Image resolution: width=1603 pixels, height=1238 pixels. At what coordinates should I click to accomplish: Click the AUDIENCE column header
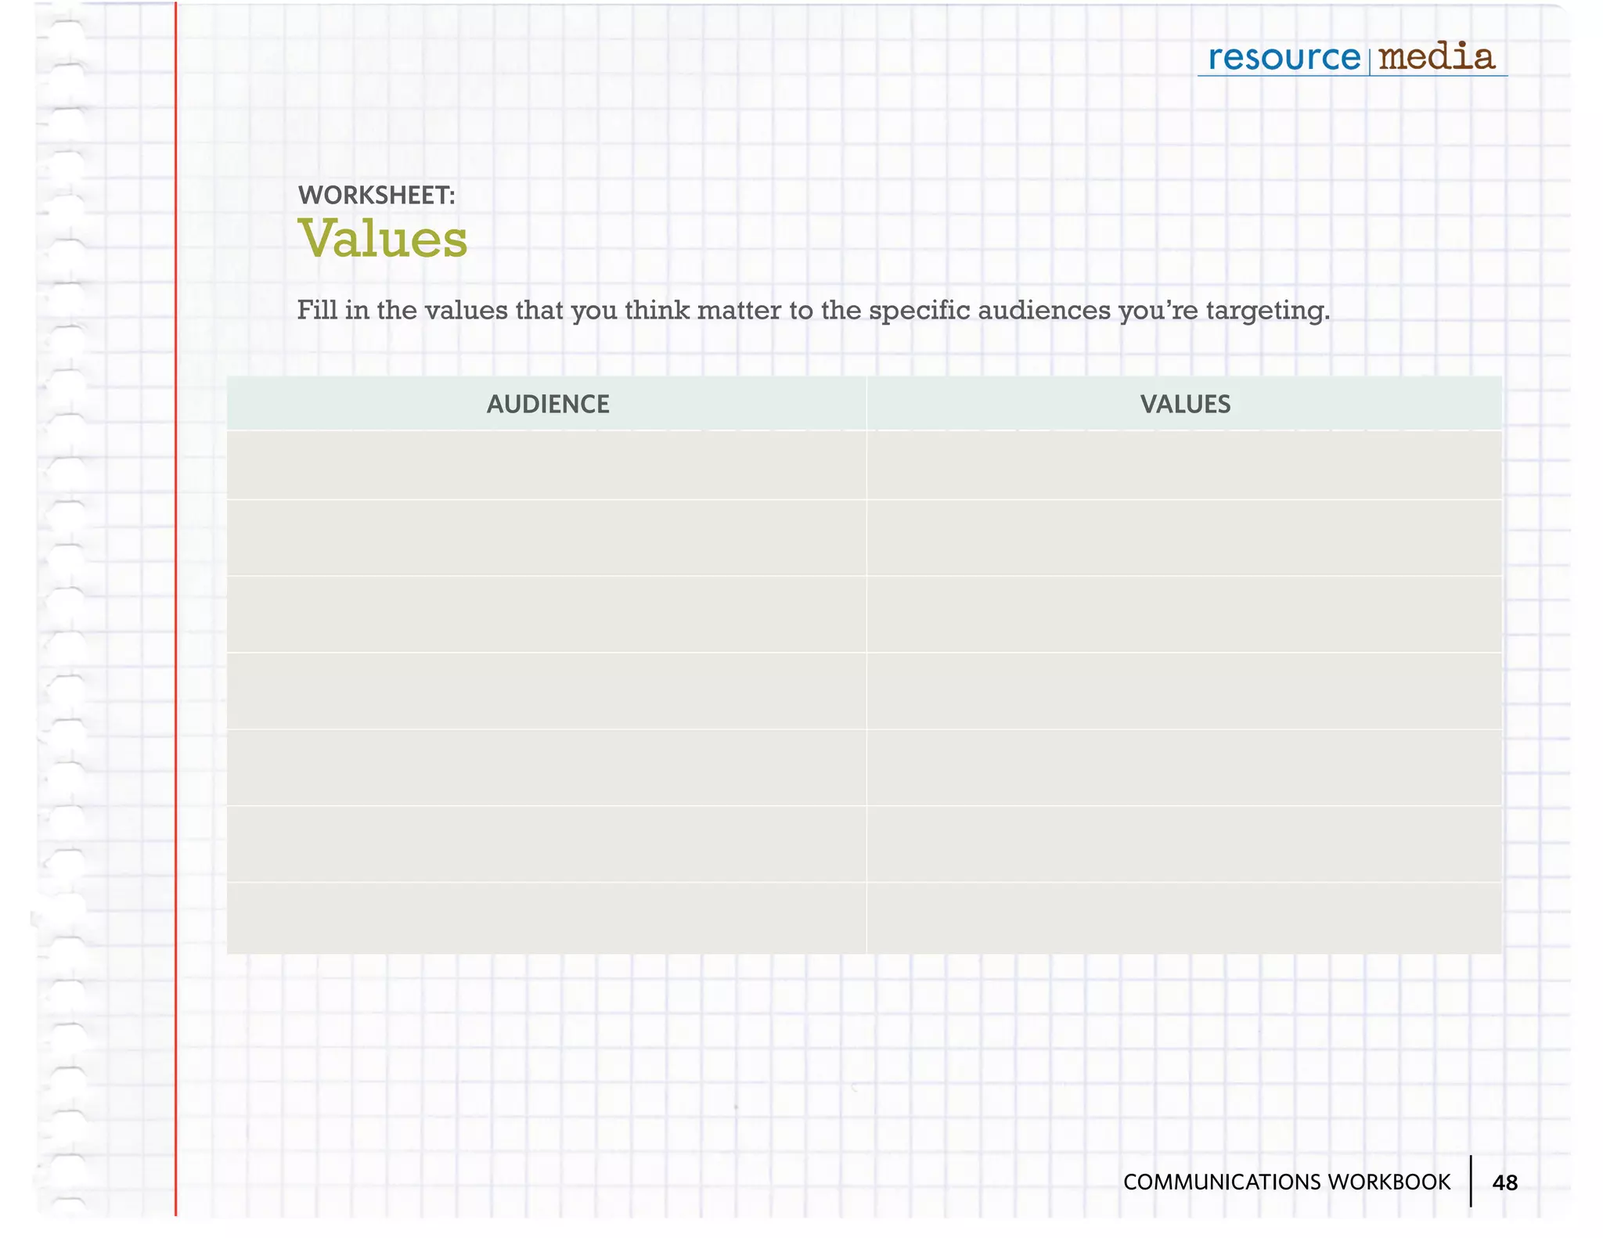point(548,404)
